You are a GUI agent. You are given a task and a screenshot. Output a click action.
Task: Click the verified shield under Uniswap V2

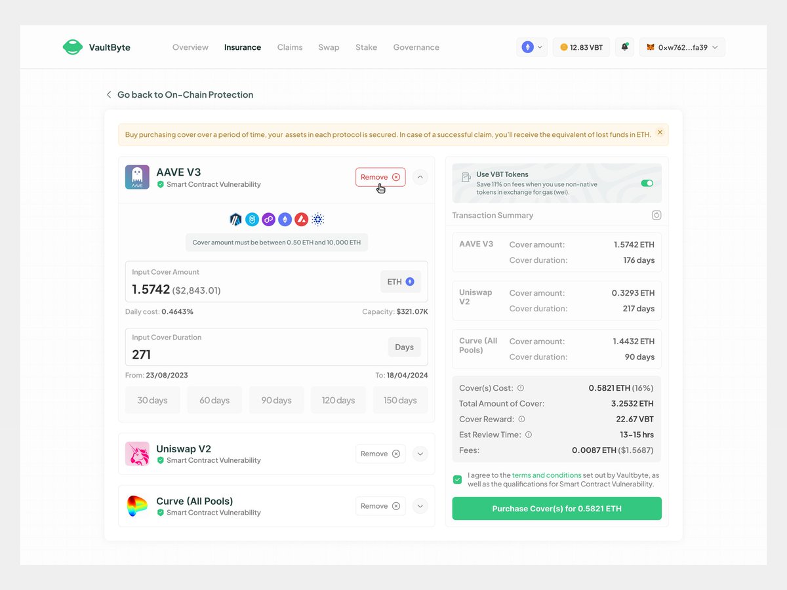pyautogui.click(x=161, y=460)
